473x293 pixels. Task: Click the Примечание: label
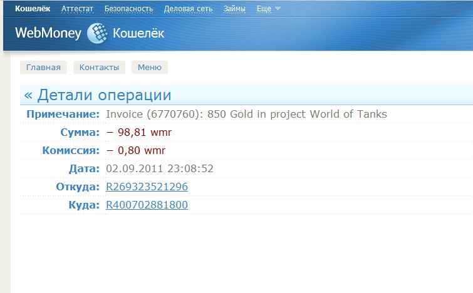click(x=63, y=114)
